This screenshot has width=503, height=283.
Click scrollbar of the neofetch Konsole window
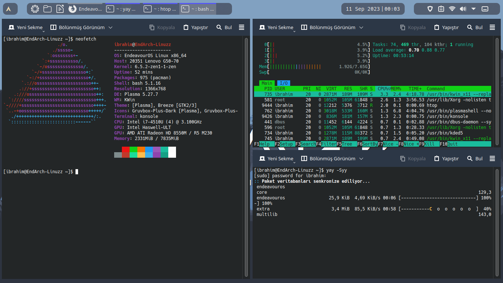click(x=246, y=157)
